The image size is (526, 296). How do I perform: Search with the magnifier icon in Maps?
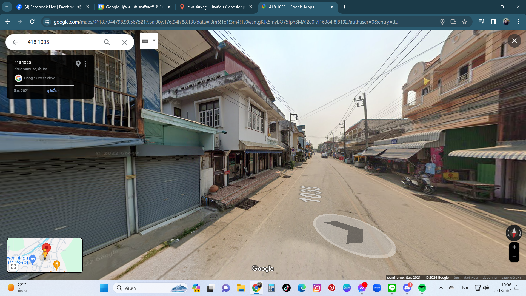click(x=107, y=42)
